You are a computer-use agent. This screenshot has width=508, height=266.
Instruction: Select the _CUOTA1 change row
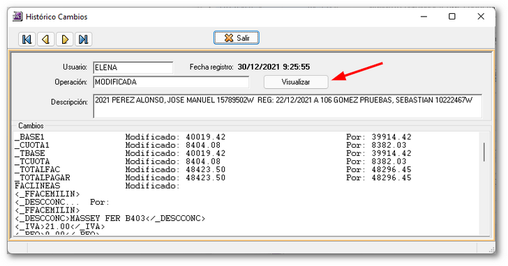tap(210, 145)
